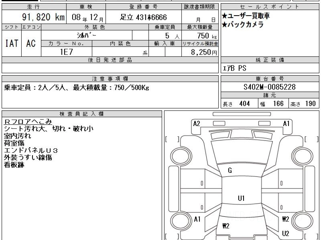This screenshot has width=321, height=240.
Task: Select the height value 高さ 190
Action: (x=303, y=104)
